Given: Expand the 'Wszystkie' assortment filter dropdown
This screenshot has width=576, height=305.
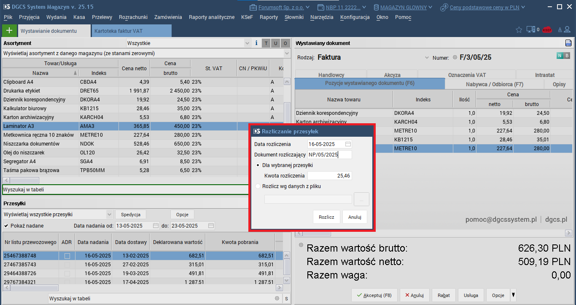Looking at the screenshot, I should click(247, 43).
